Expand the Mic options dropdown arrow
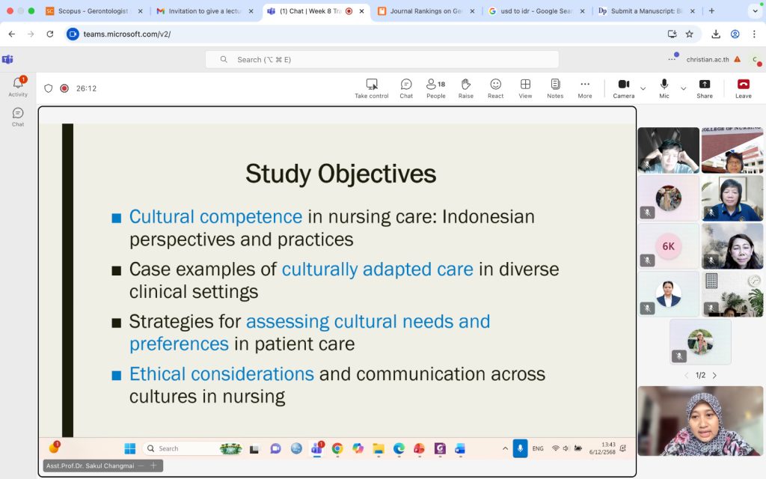Image resolution: width=766 pixels, height=479 pixels. pos(683,88)
